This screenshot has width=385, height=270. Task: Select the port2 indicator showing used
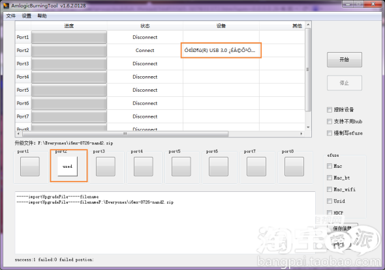(x=67, y=167)
